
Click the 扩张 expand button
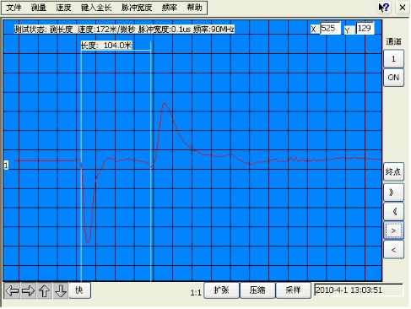pyautogui.click(x=221, y=290)
